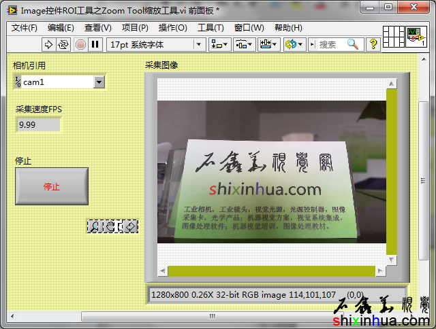Click the I/O glyph in camera reference

click(18, 82)
